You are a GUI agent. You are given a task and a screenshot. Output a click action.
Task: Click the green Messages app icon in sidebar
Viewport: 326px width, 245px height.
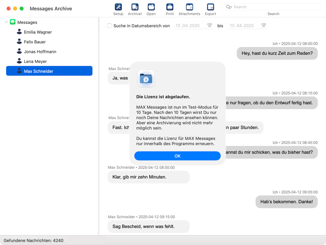[x=13, y=22]
